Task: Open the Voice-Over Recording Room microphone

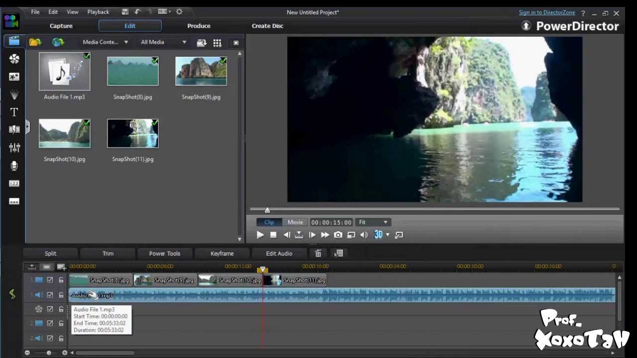Action: tap(14, 166)
